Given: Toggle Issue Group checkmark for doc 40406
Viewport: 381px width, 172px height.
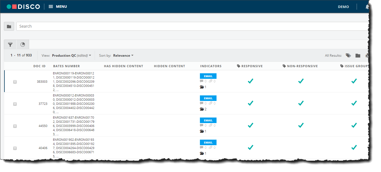Looking at the screenshot, I should point(354,147).
